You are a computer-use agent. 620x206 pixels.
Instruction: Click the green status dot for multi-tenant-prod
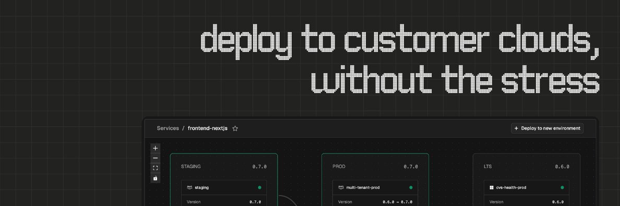pyautogui.click(x=411, y=187)
